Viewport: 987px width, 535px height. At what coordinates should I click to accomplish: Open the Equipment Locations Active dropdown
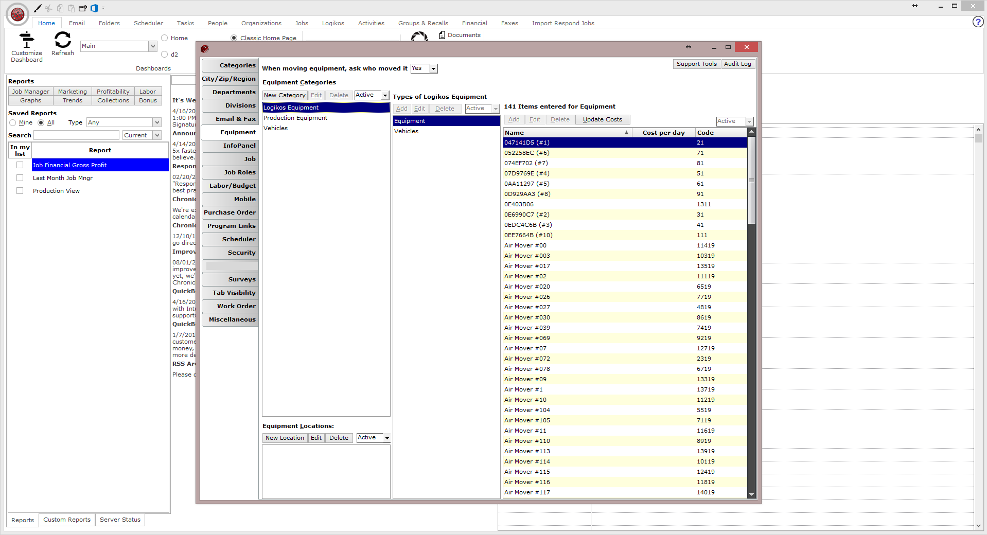coord(386,438)
